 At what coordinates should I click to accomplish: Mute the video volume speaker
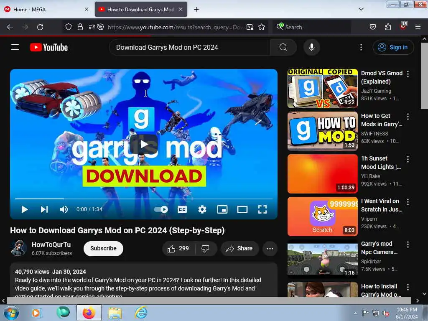(x=64, y=209)
